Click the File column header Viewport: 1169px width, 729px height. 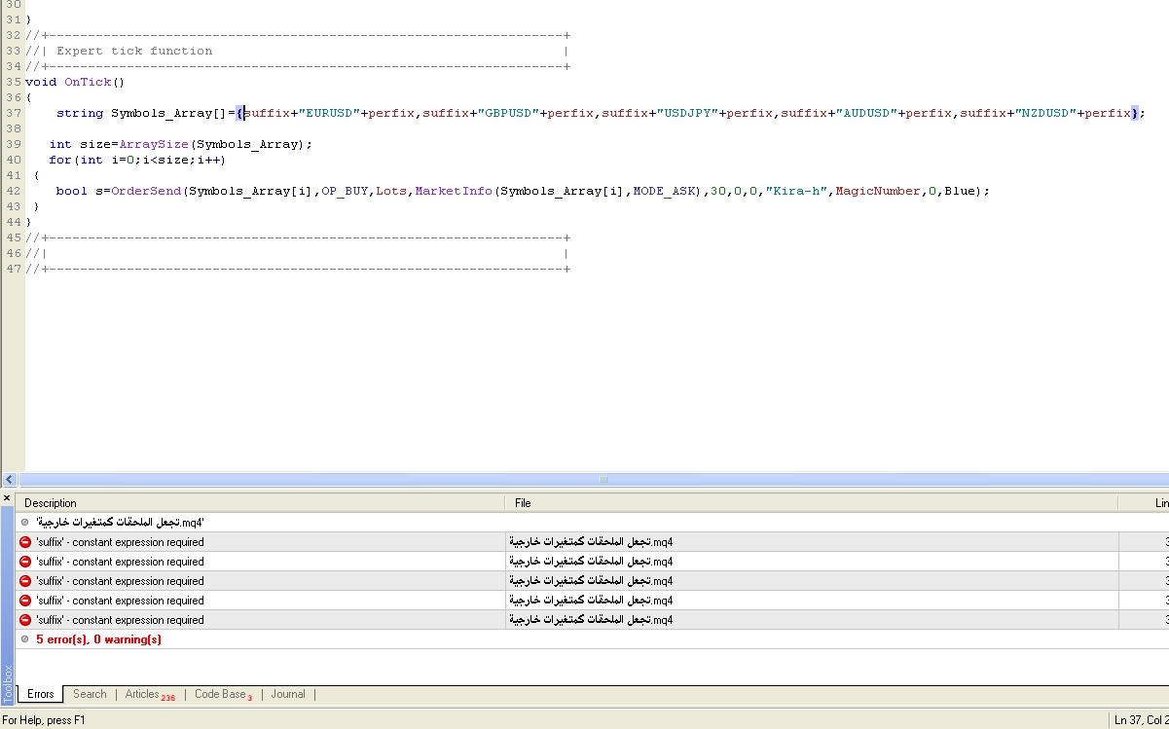point(523,503)
